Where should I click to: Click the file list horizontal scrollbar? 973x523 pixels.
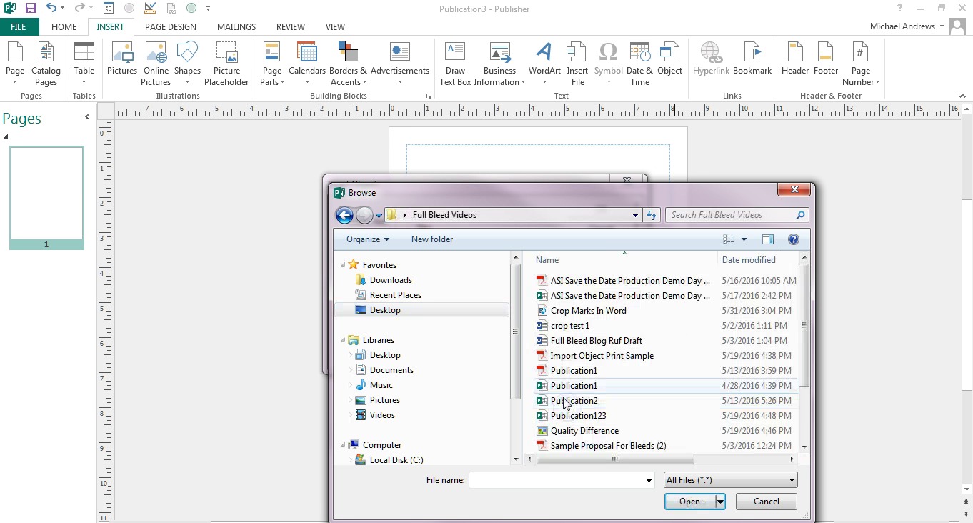(614, 459)
